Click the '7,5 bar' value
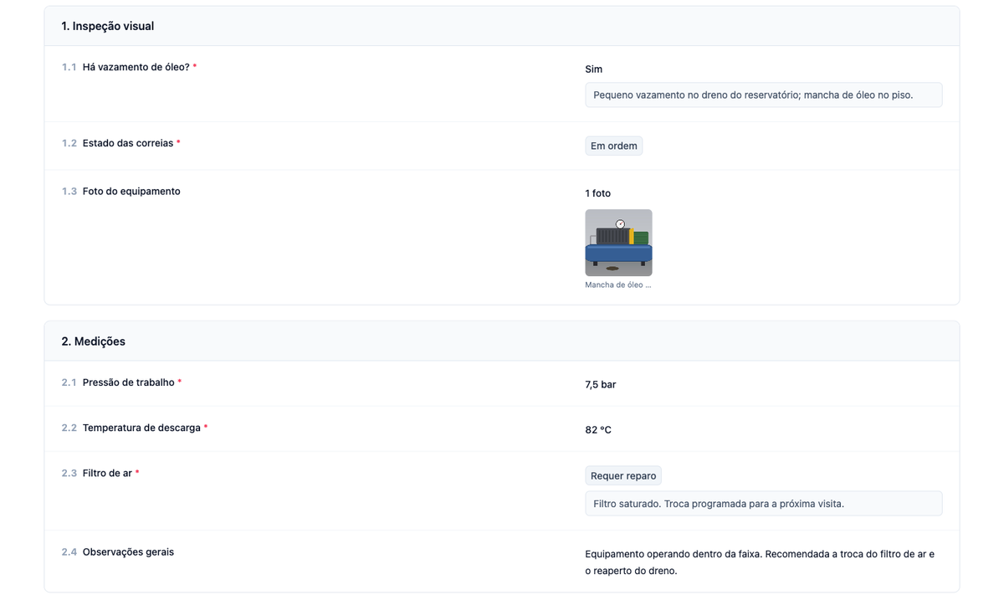 pyautogui.click(x=601, y=385)
